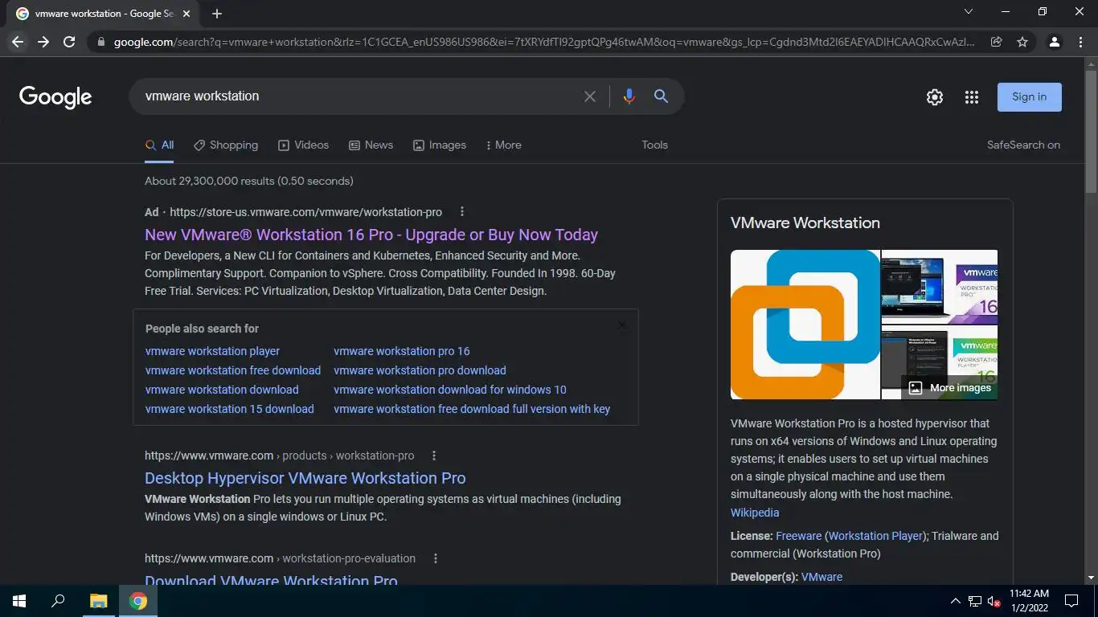Screen dimensions: 1098x617
Task: Select the All results tab
Action: pyautogui.click(x=159, y=145)
